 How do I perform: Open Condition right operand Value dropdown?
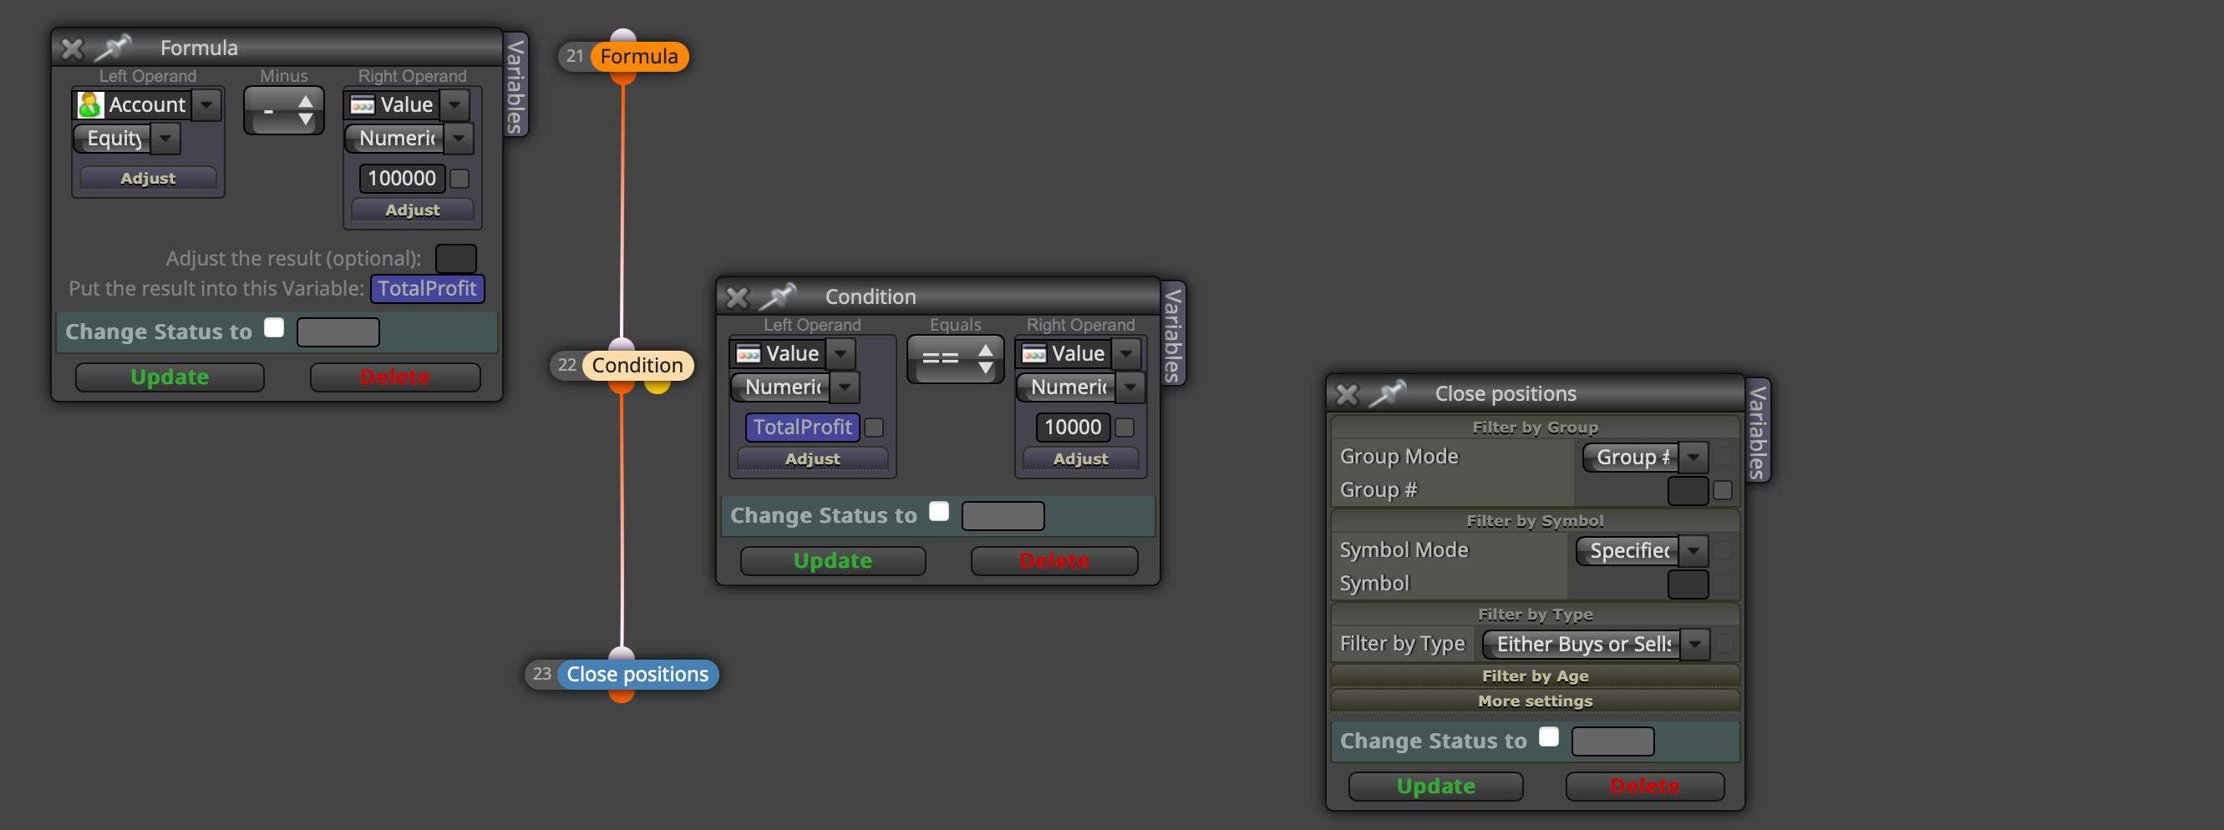[1127, 354]
